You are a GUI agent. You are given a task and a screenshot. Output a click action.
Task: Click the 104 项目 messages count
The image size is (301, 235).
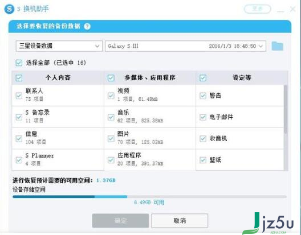[x=36, y=142]
